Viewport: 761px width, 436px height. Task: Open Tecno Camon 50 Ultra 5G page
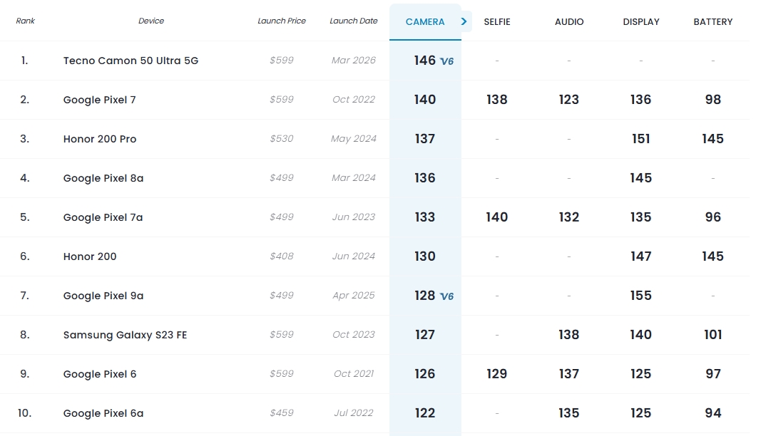point(131,61)
